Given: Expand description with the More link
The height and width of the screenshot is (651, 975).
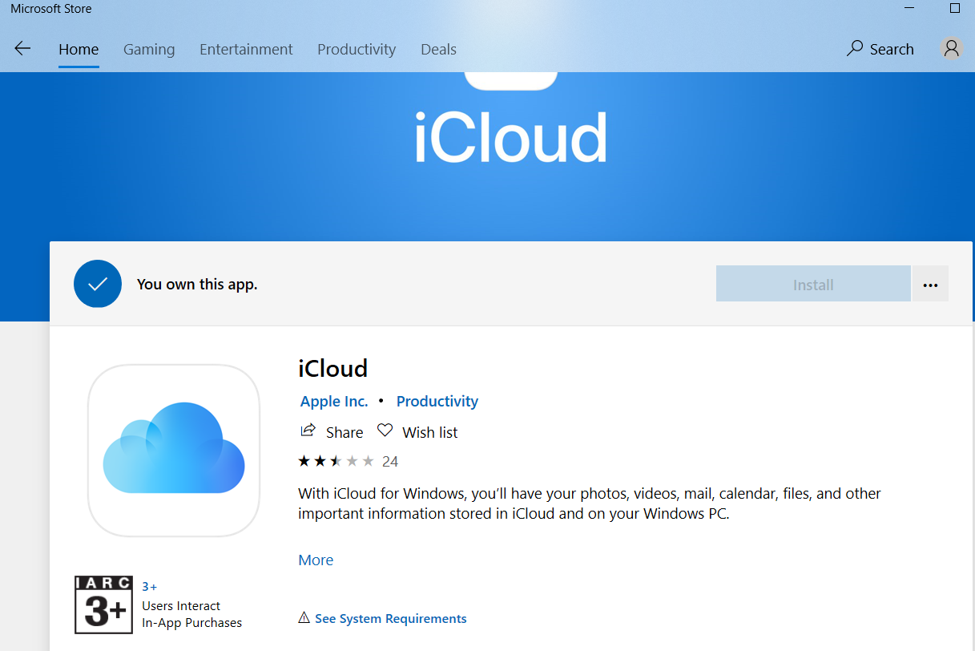Looking at the screenshot, I should pyautogui.click(x=316, y=560).
